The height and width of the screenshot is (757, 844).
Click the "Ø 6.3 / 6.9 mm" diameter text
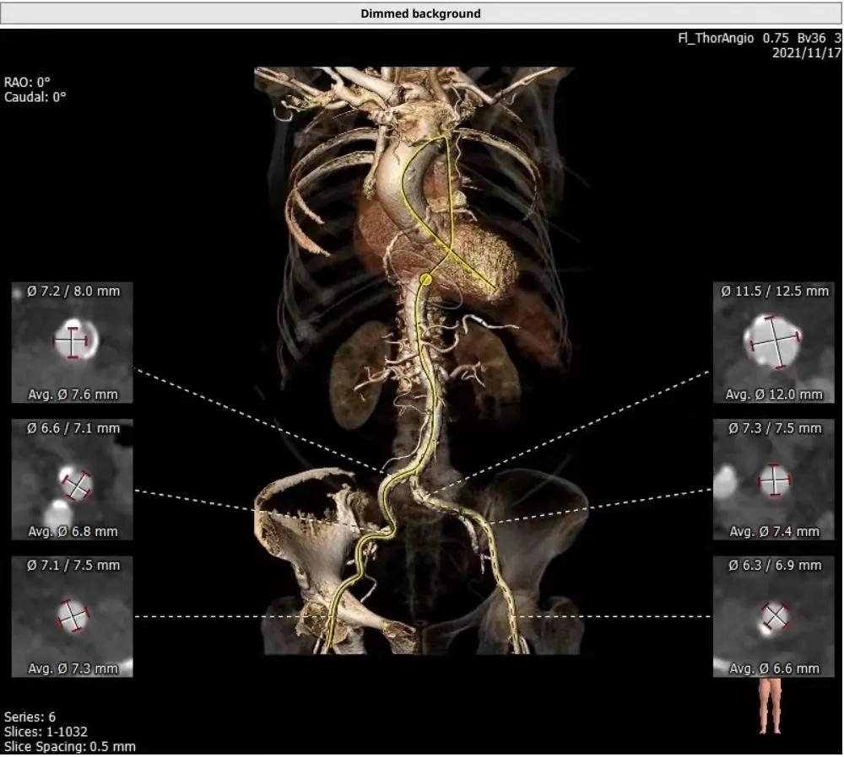point(774,565)
